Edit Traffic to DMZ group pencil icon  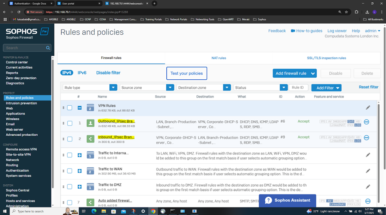tap(368, 187)
